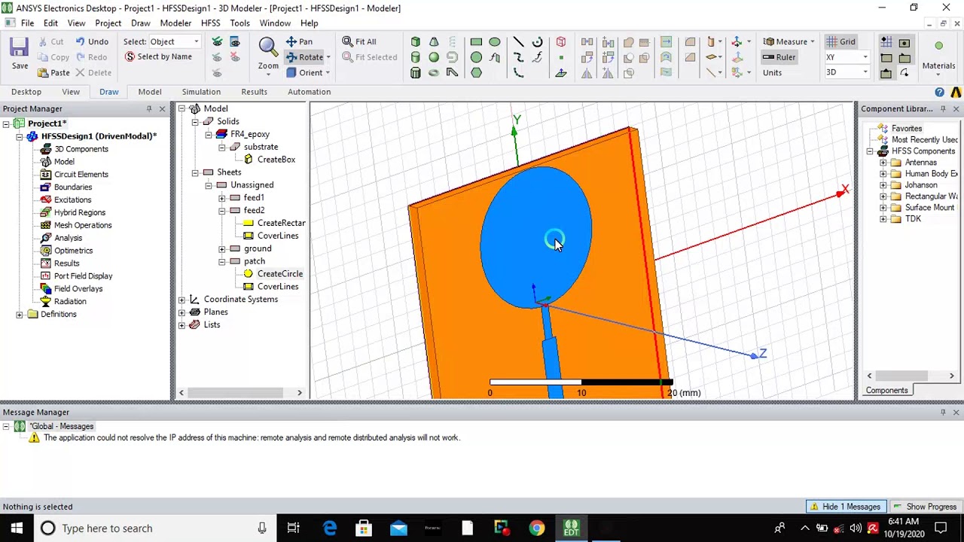
Task: Switch to the Results ribbon tab
Action: (x=254, y=92)
